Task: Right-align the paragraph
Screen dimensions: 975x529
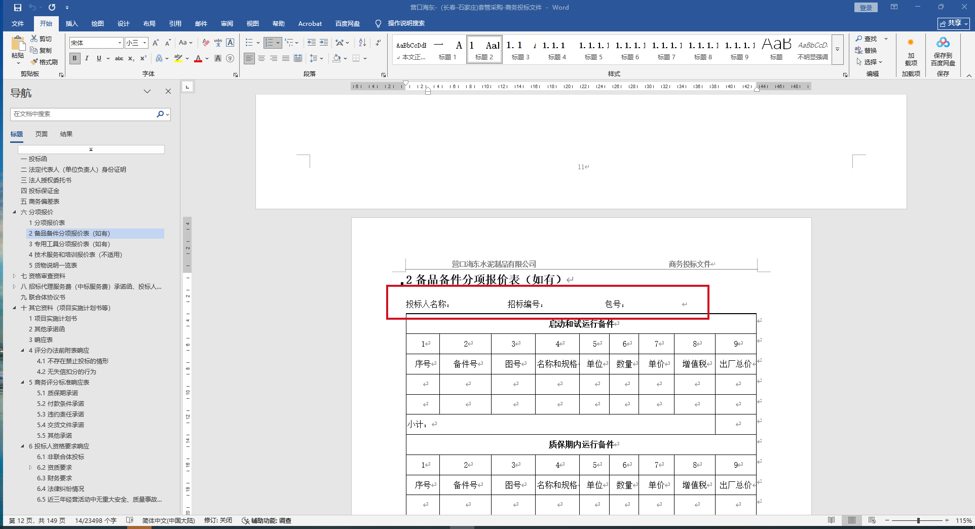Action: [274, 59]
